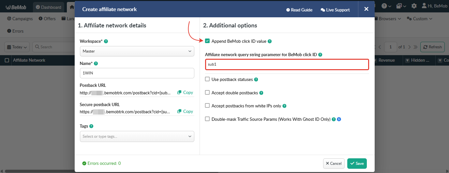Click help icon next to Workspace label
The width and height of the screenshot is (449, 173).
pyautogui.click(x=106, y=41)
